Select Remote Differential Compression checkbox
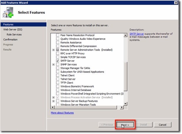 coord(58,46)
